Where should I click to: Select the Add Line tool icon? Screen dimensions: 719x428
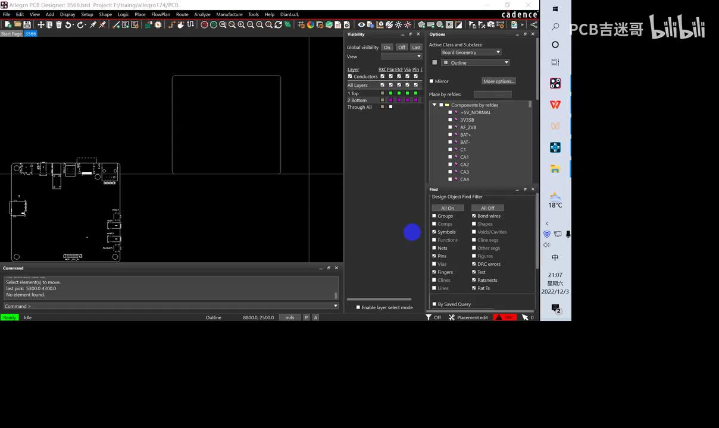117,24
